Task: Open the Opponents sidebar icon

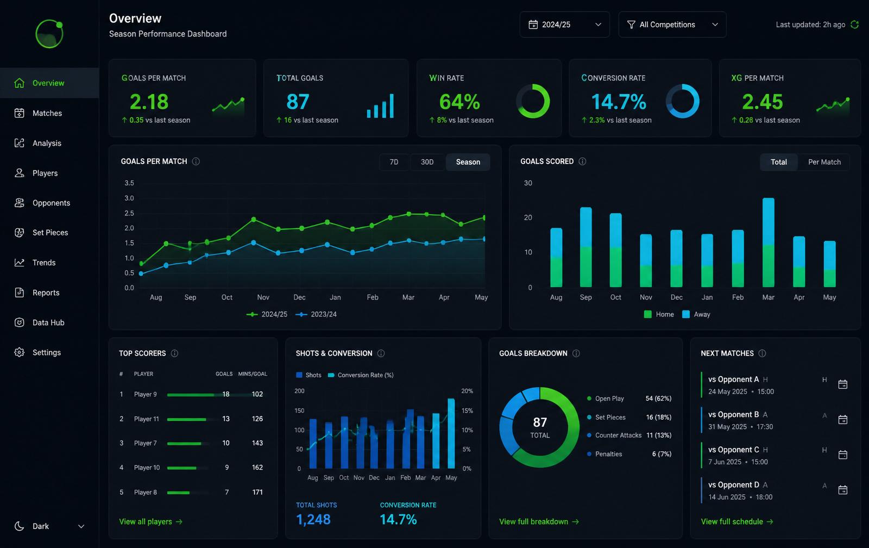Action: pos(20,203)
